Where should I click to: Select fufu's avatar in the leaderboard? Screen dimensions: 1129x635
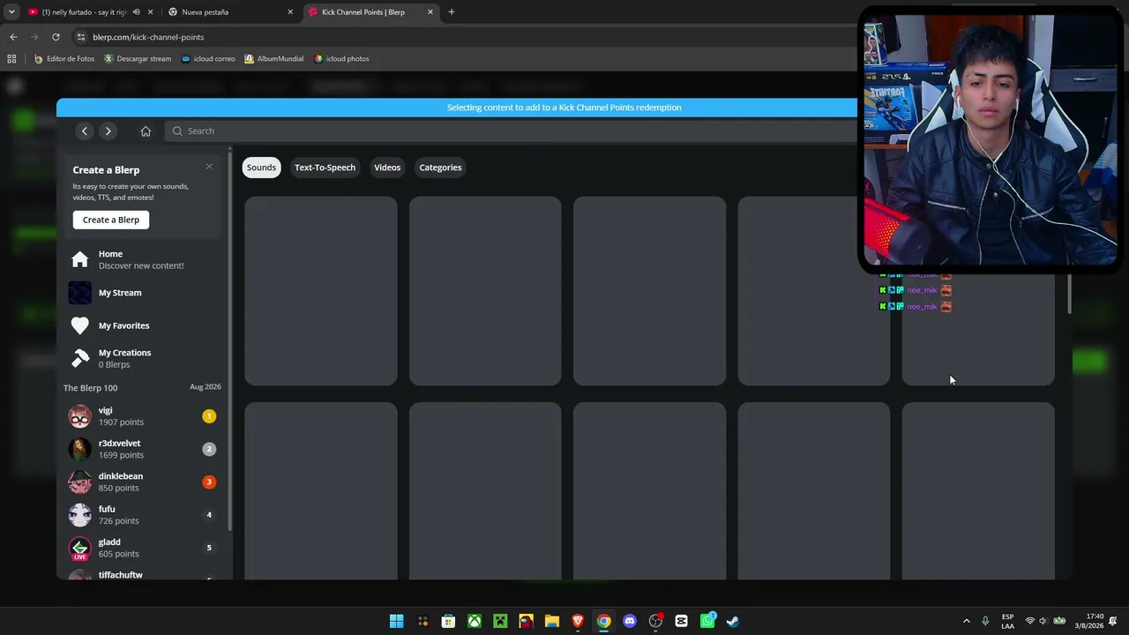click(80, 515)
